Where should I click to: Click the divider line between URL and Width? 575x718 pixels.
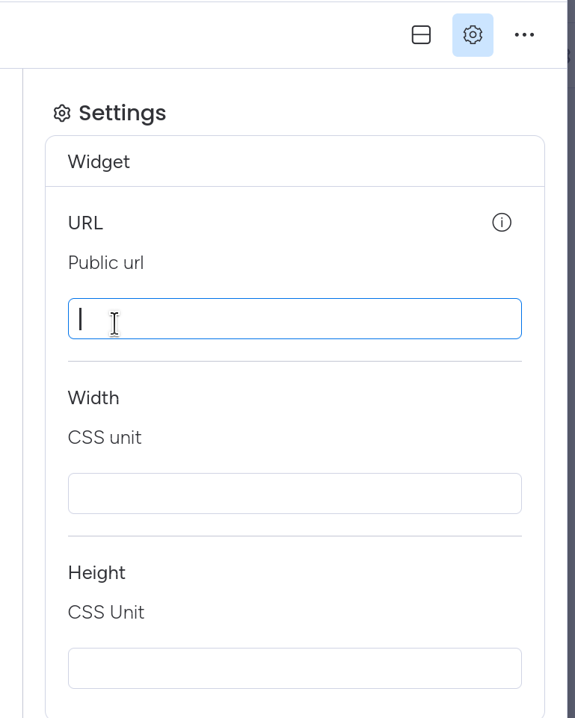click(295, 362)
